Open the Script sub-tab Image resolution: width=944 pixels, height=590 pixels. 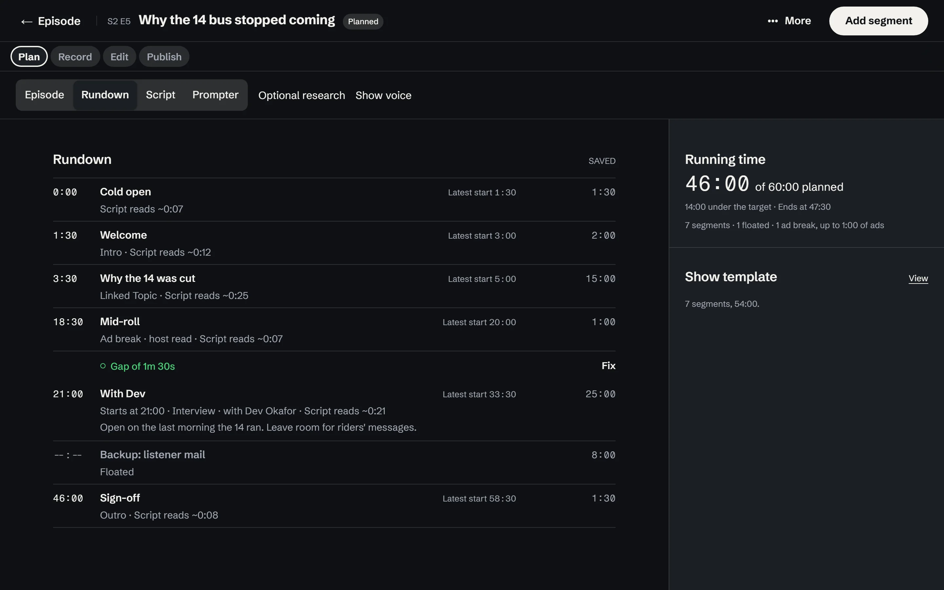[160, 95]
